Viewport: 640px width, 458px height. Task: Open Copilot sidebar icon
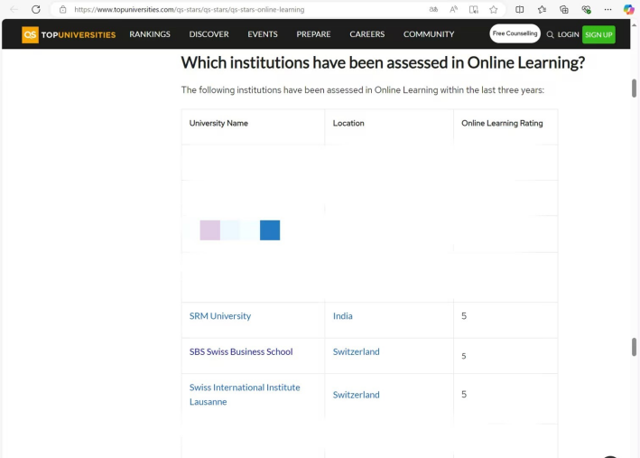point(629,9)
